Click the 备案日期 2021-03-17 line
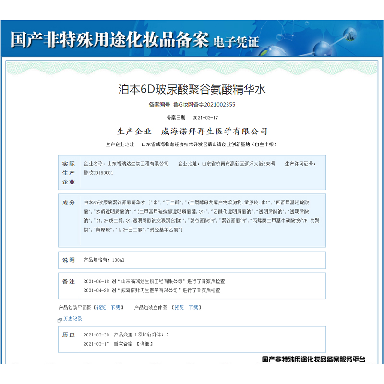The height and width of the screenshot is (384, 384). 192,118
